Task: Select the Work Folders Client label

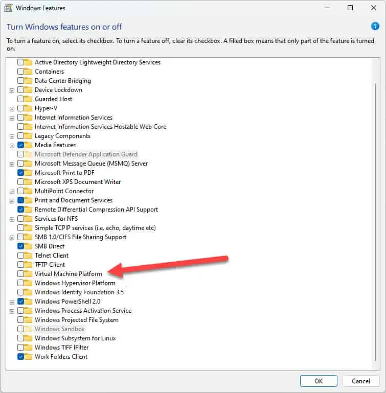Action: (x=61, y=357)
